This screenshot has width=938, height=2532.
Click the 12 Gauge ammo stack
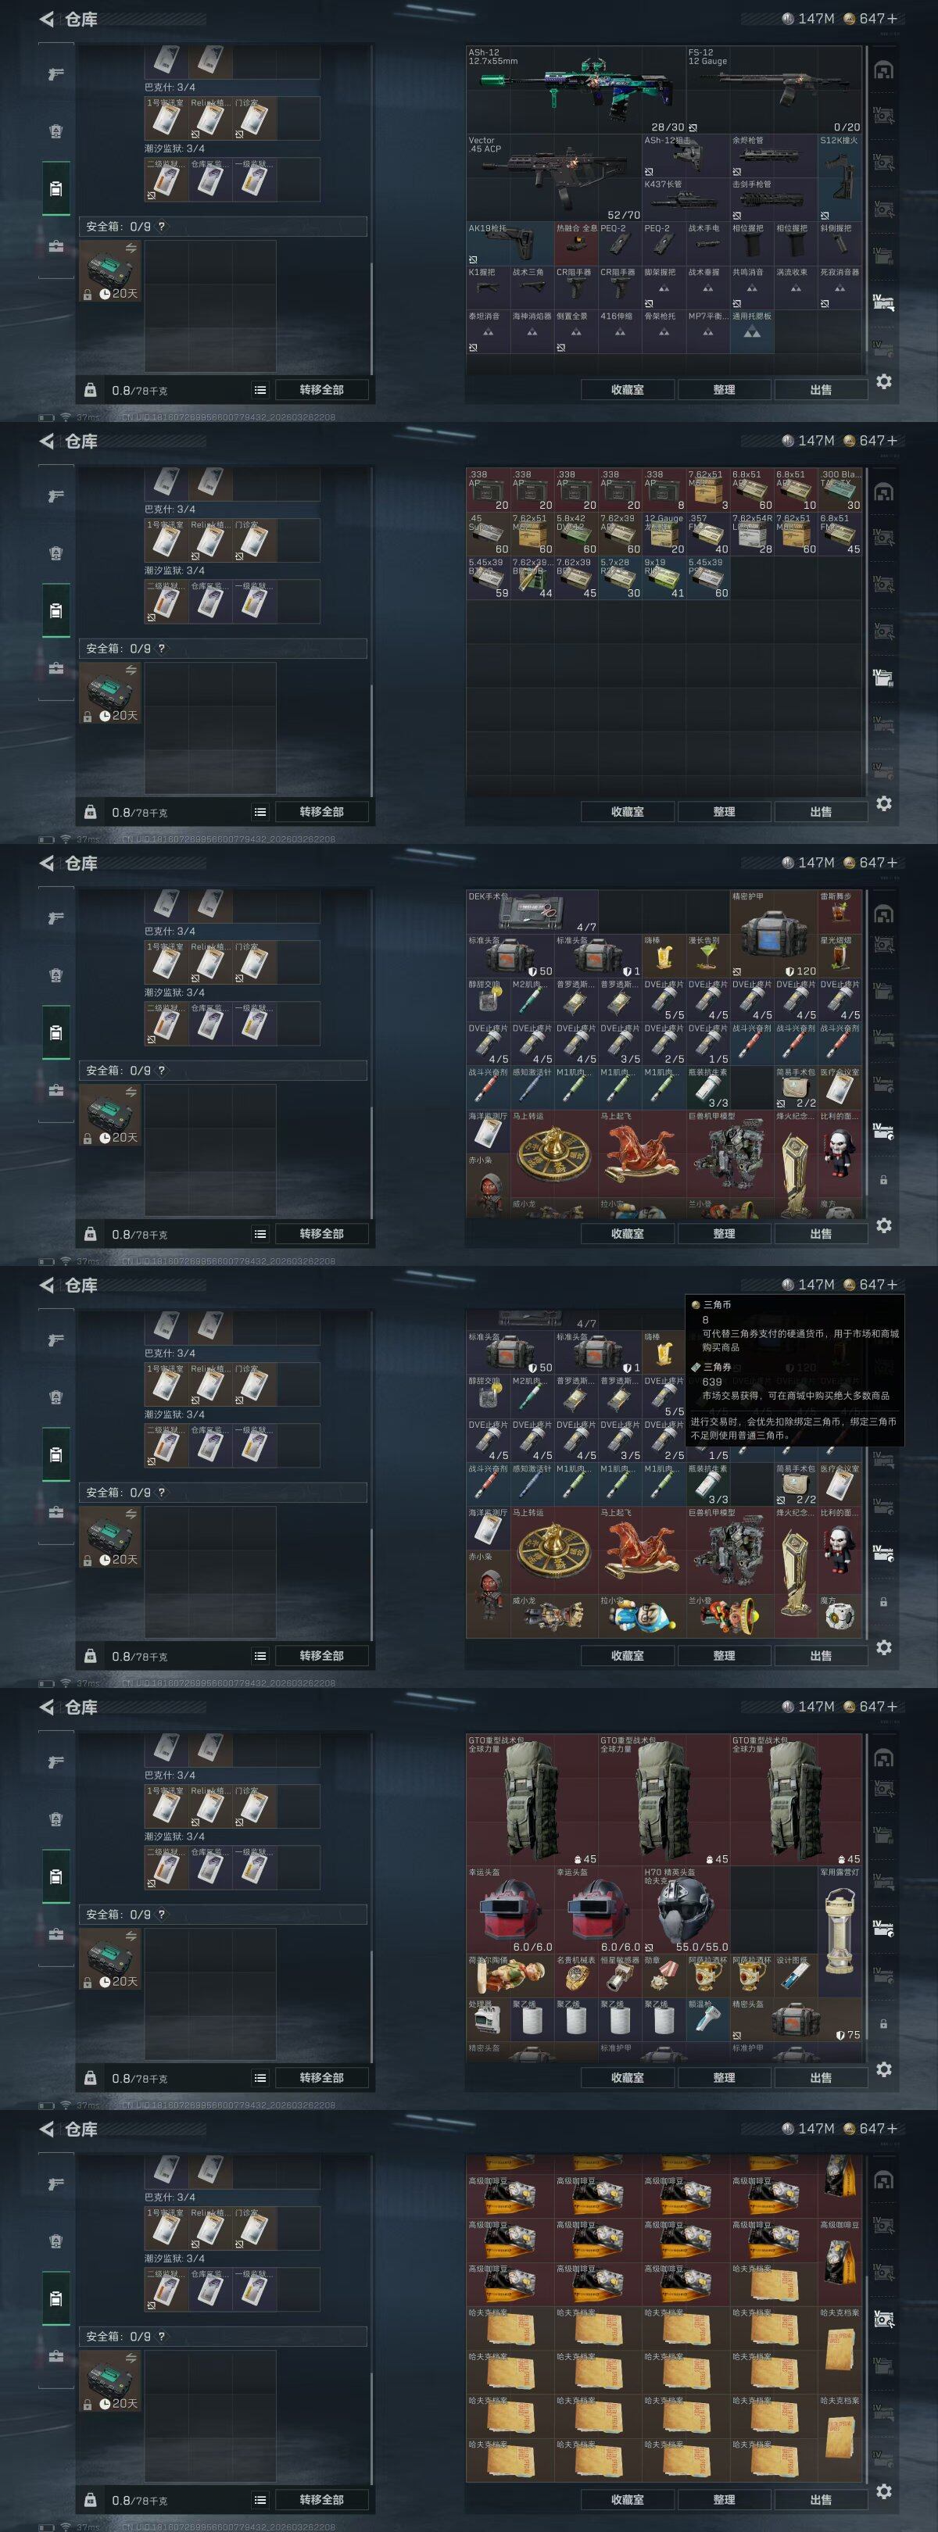click(x=664, y=534)
